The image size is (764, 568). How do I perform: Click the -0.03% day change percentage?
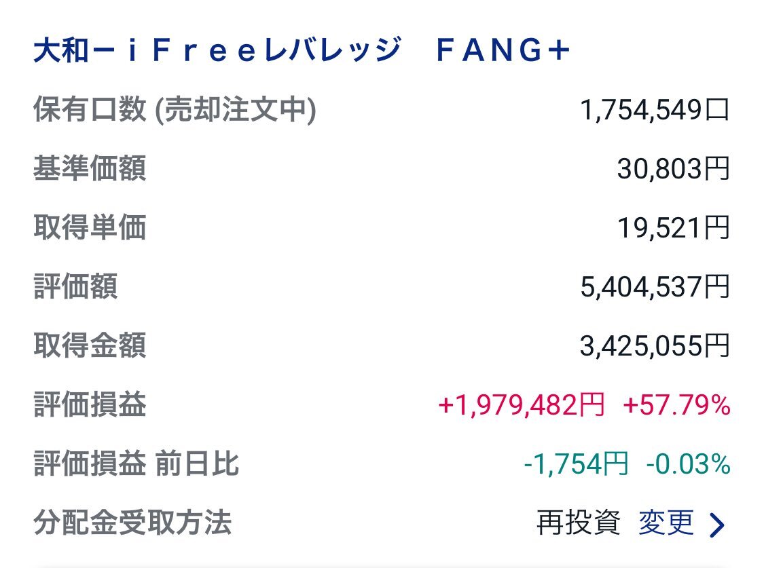[688, 464]
